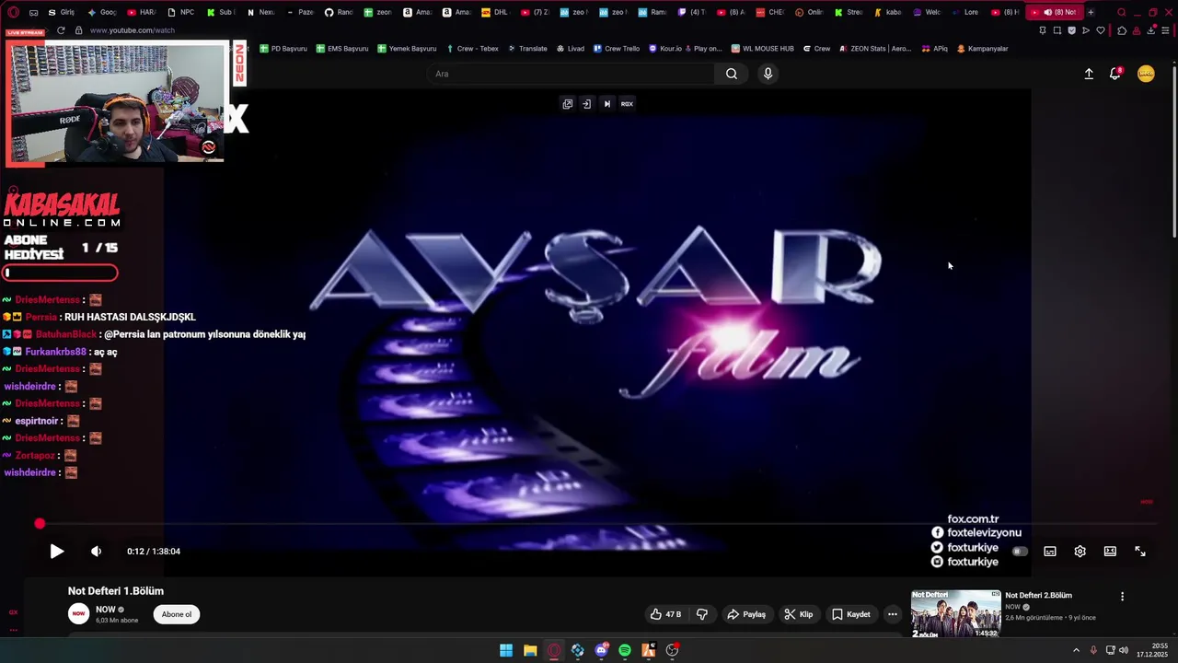Open the Opera GX menu logo

pyautogui.click(x=13, y=12)
